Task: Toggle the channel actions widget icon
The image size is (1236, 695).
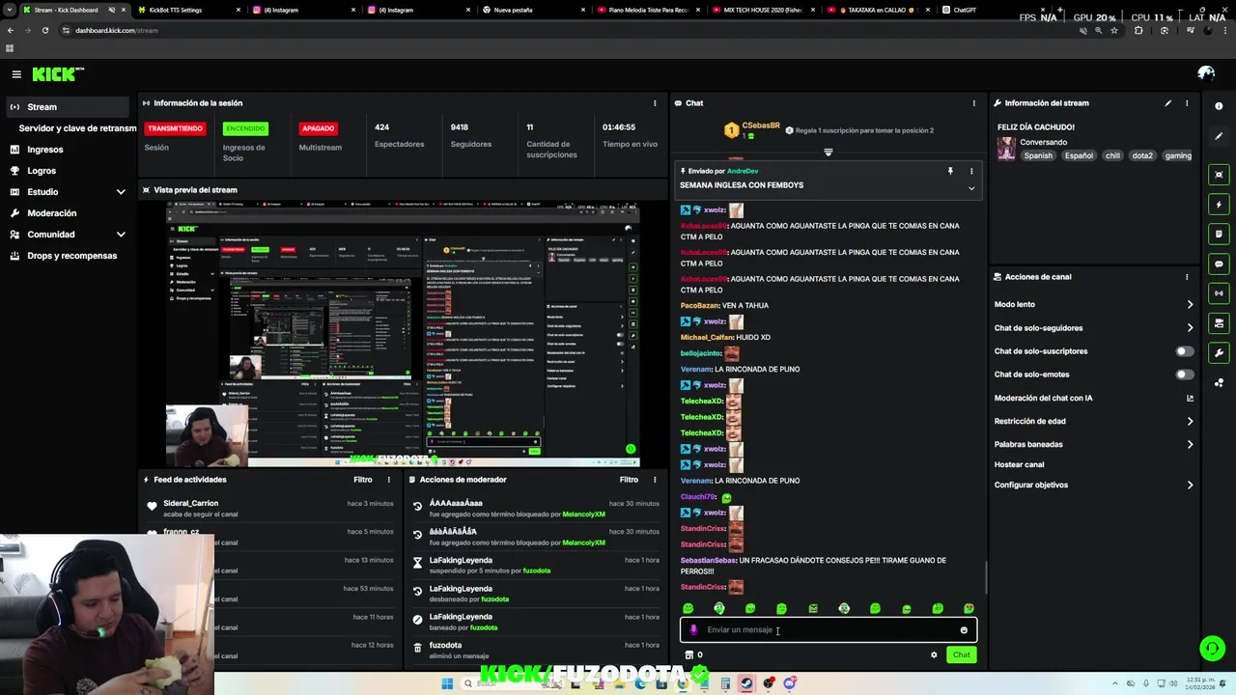Action: [x=1219, y=323]
